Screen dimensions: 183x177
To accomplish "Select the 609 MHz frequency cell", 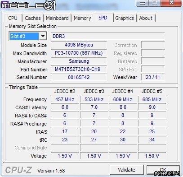I will tap(123, 99).
